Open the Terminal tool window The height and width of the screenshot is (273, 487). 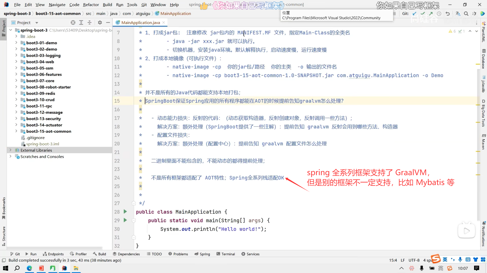pos(225,254)
